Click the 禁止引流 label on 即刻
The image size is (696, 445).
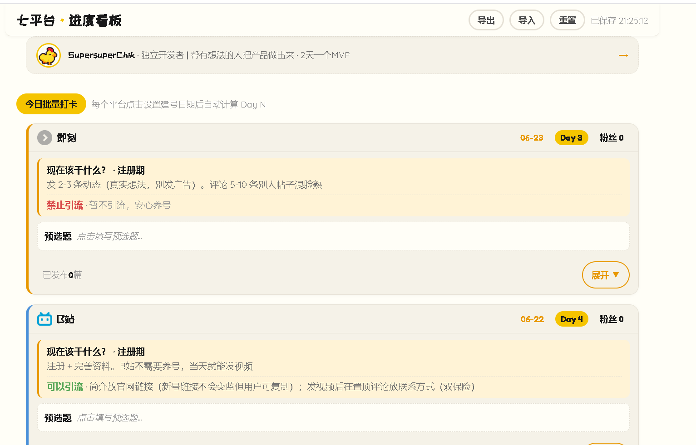click(64, 205)
